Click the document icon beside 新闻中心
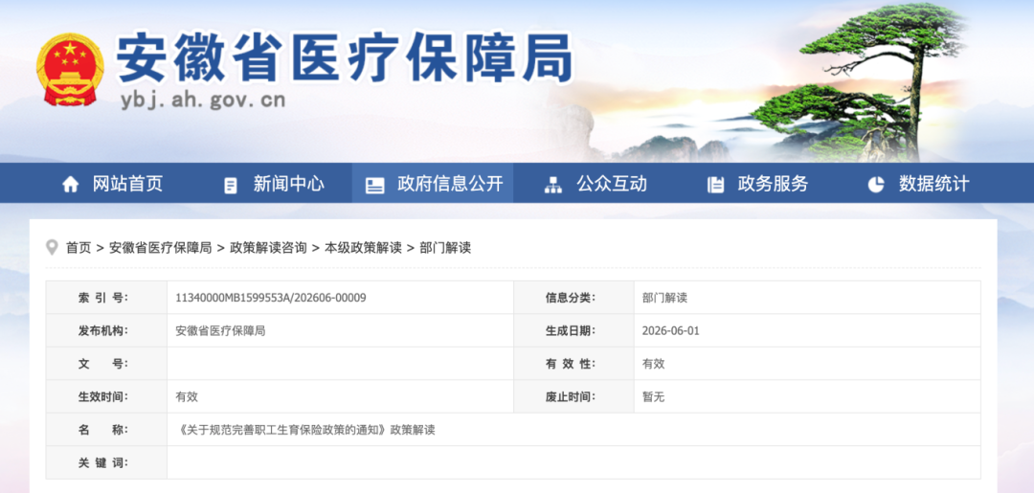 coord(230,185)
